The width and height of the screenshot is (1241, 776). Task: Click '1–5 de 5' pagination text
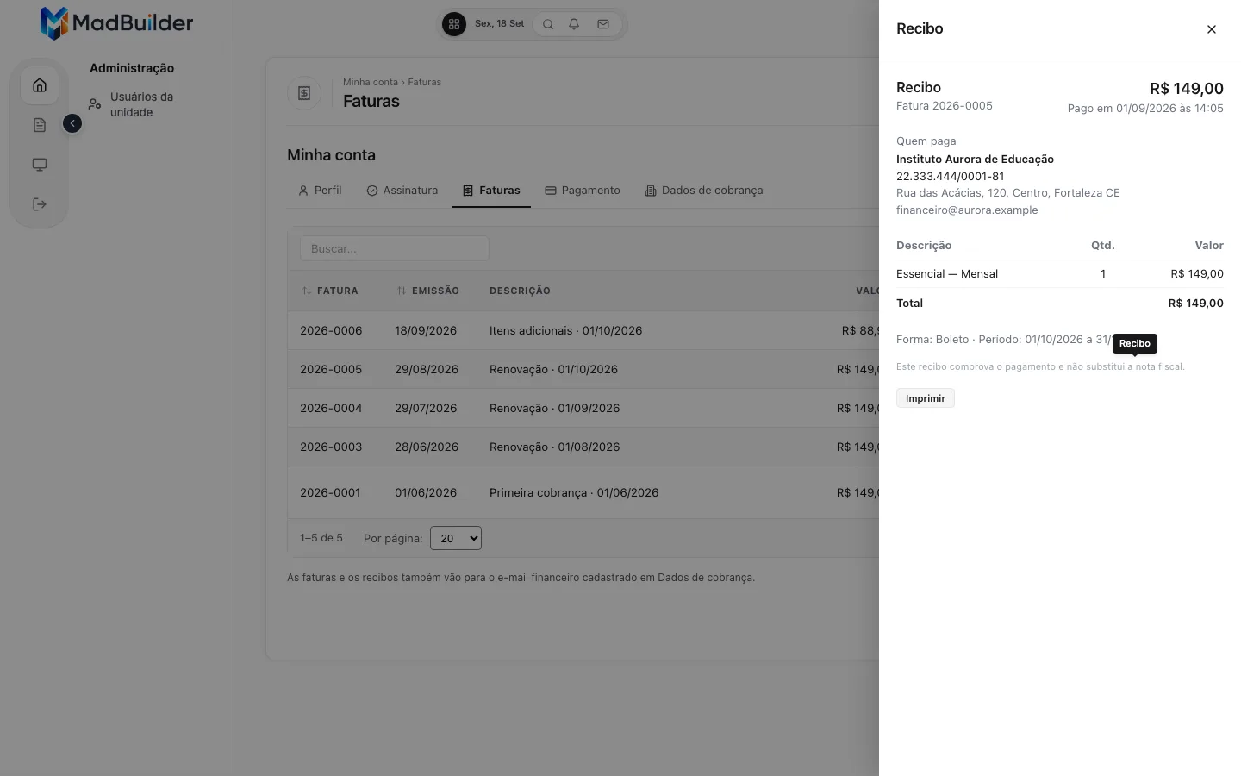point(321,538)
